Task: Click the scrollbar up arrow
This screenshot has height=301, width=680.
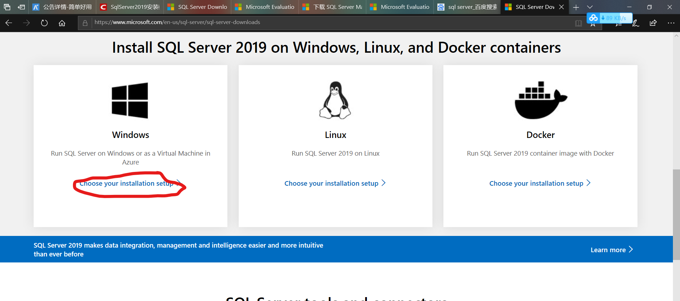Action: click(676, 35)
